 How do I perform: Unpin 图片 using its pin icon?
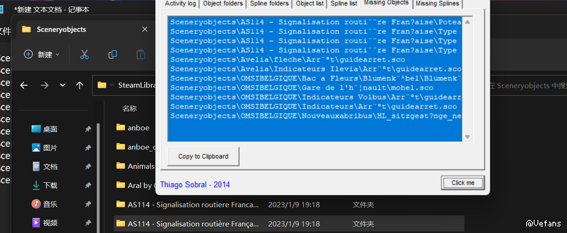point(88,148)
